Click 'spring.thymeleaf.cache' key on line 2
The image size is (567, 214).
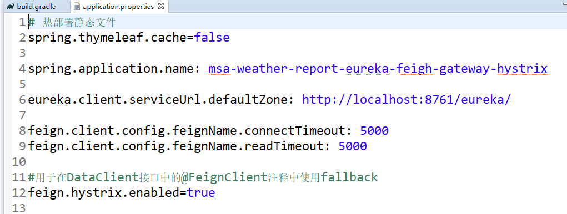click(x=107, y=38)
